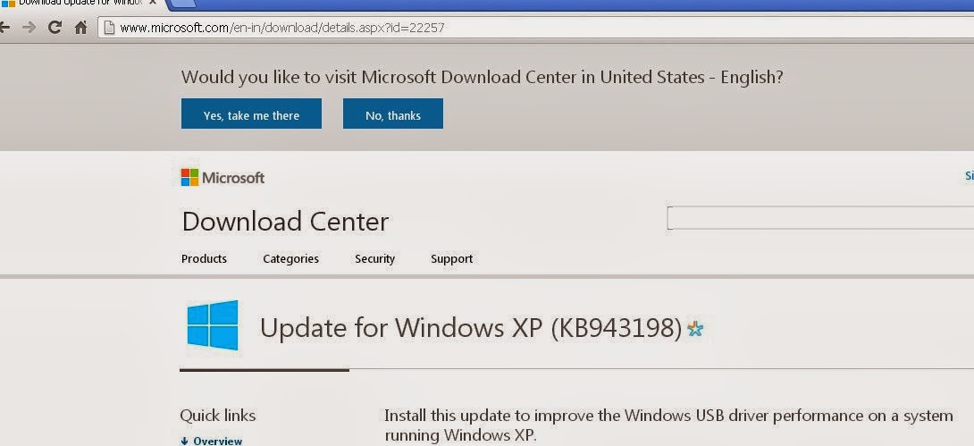Click the Microsoft logo
The width and height of the screenshot is (974, 446).
pos(223,178)
